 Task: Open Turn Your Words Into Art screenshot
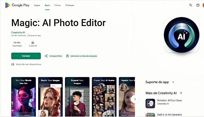(x=24, y=97)
